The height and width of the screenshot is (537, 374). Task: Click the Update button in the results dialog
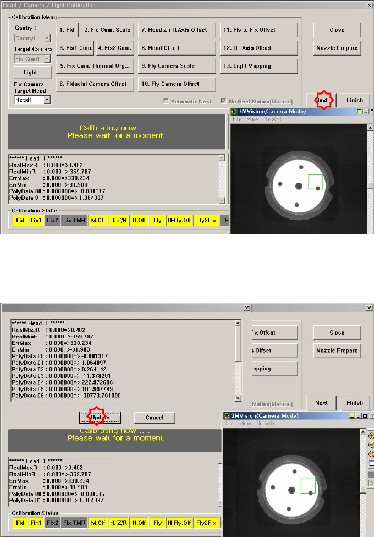[100, 418]
